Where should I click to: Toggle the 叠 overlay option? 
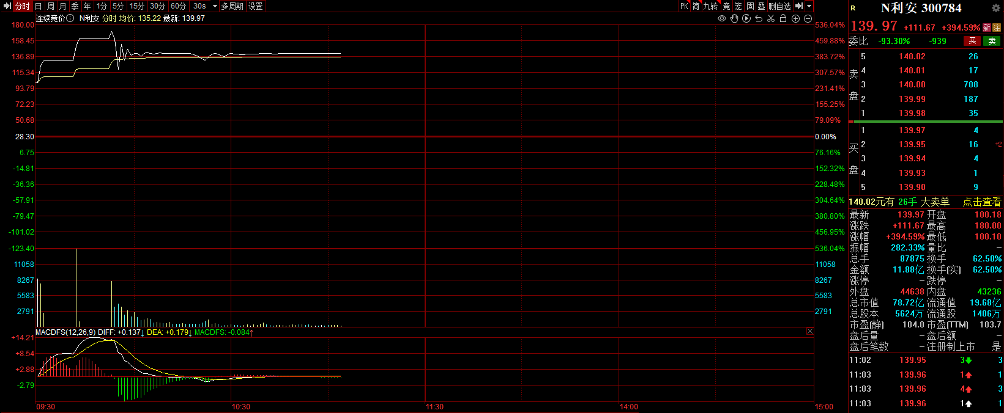(761, 6)
